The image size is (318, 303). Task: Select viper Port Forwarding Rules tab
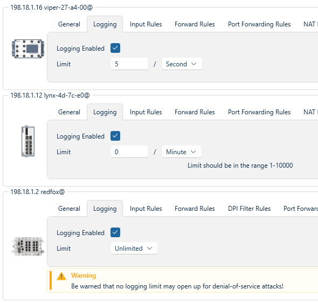pos(259,24)
